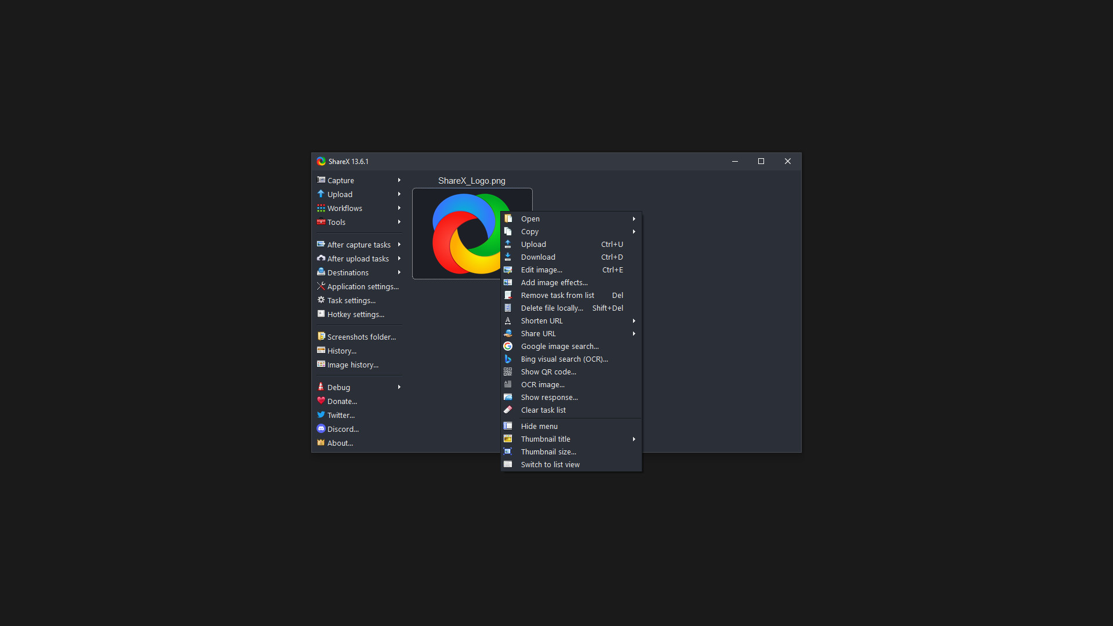This screenshot has width=1113, height=626.
Task: Hide the menu via Hide menu entry
Action: pos(539,426)
